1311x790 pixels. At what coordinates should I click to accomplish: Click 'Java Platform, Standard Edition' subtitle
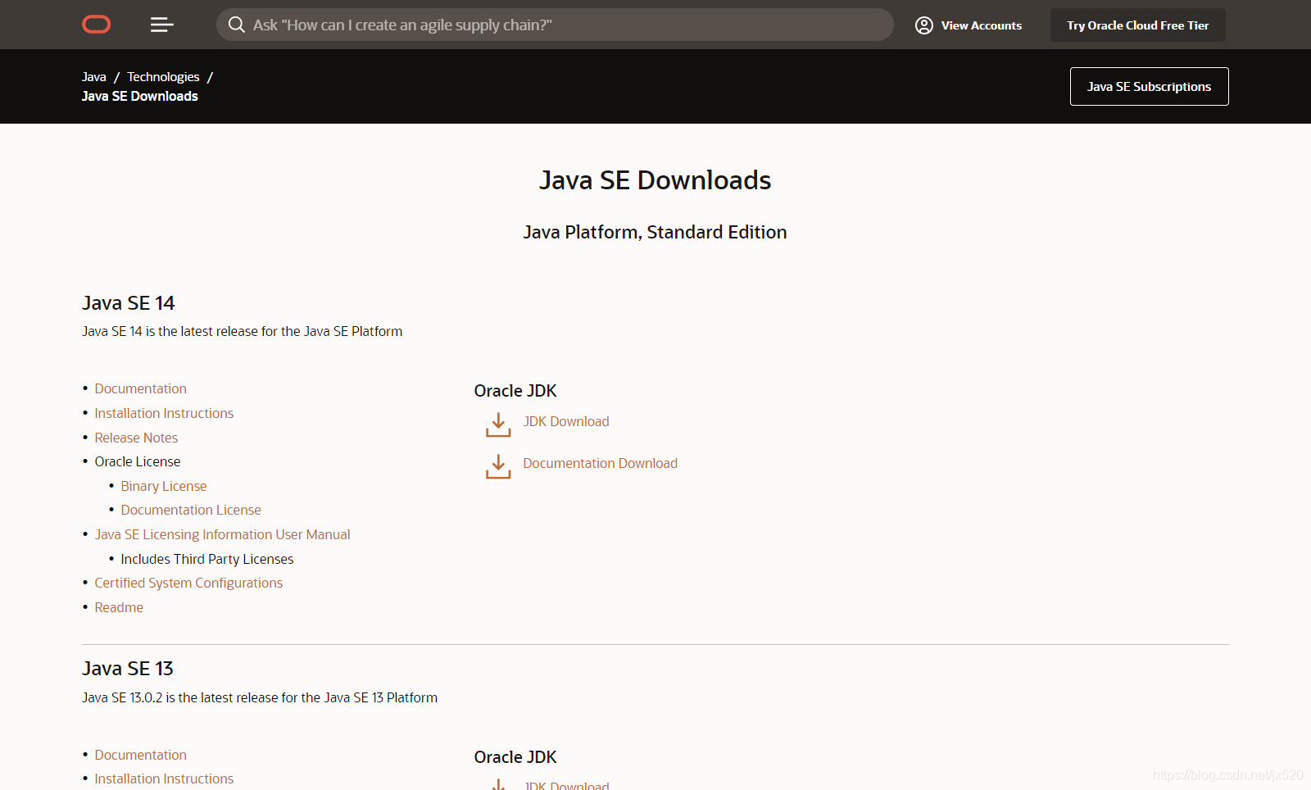coord(655,233)
